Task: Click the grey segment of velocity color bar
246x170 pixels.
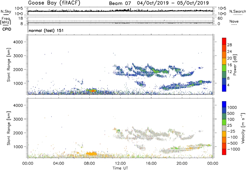Action: pos(224,128)
